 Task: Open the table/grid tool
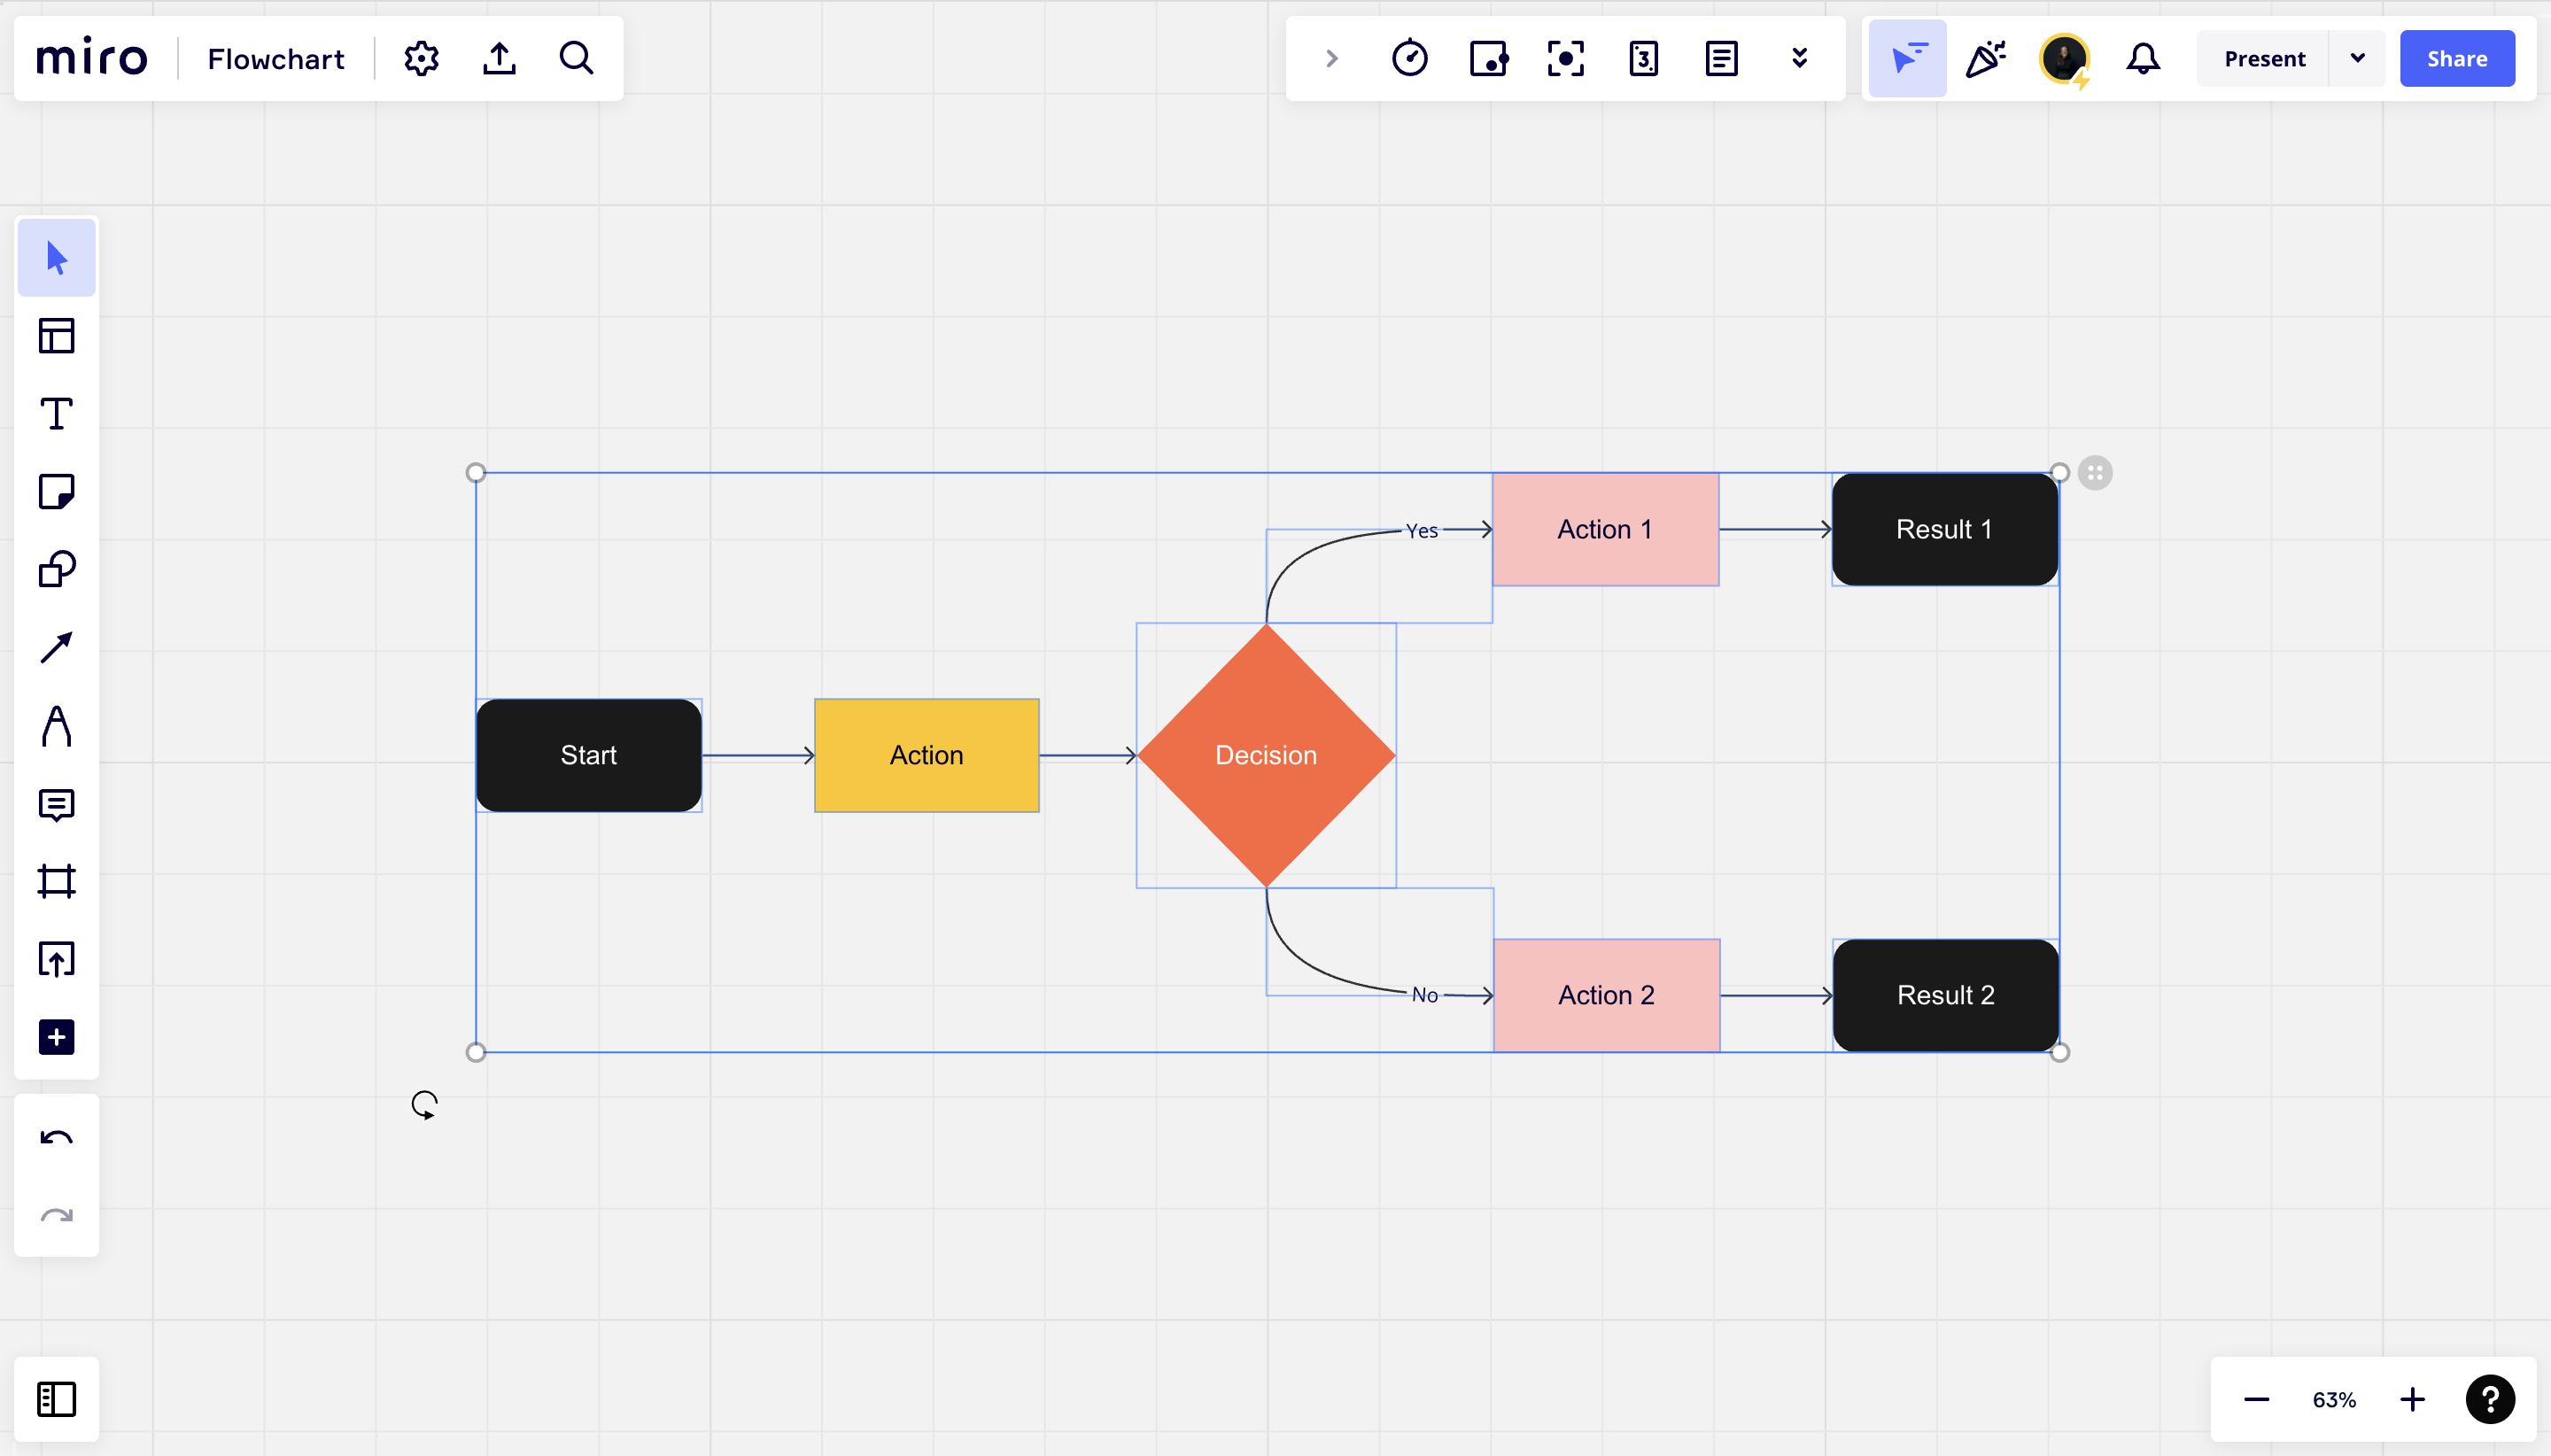point(58,337)
